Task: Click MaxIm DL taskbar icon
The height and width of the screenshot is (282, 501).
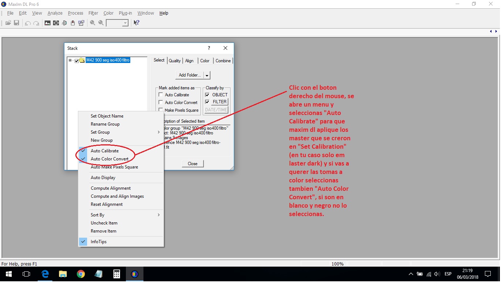Action: point(135,274)
